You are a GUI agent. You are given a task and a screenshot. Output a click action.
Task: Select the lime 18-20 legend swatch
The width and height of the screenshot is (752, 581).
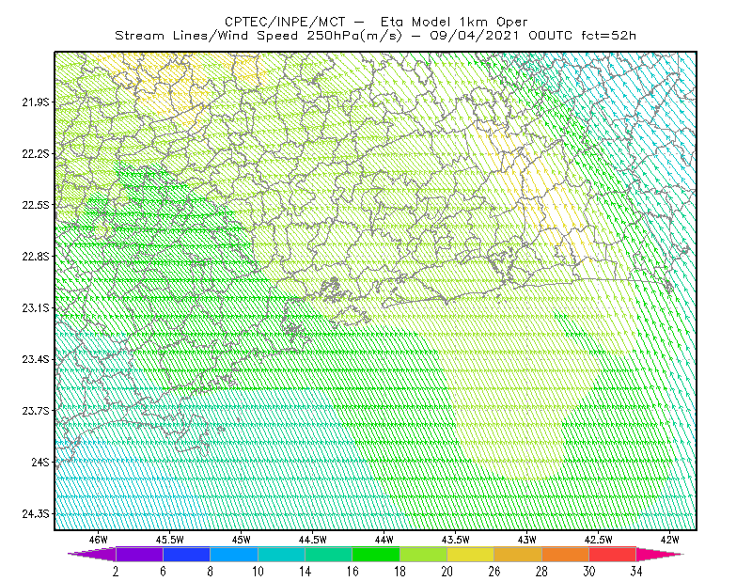tap(424, 554)
